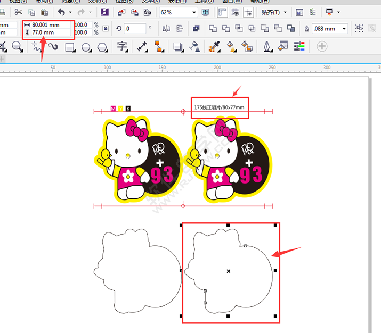The height and width of the screenshot is (333, 381).
Task: Click Mirror Horizontally icon
Action: click(x=166, y=29)
